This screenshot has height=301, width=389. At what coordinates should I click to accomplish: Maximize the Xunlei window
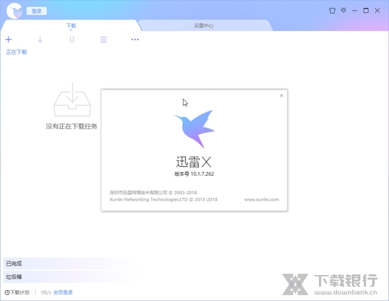tap(366, 10)
